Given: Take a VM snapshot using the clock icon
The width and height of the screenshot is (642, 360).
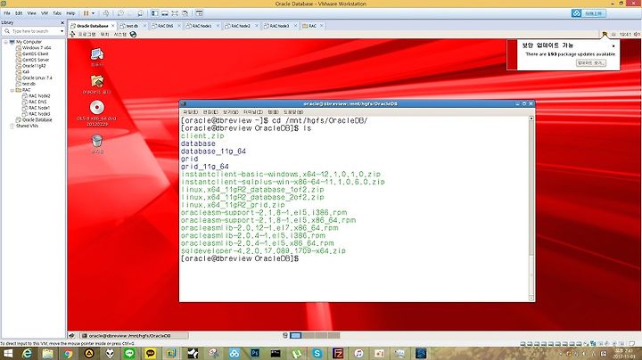Looking at the screenshot, I should [120, 13].
